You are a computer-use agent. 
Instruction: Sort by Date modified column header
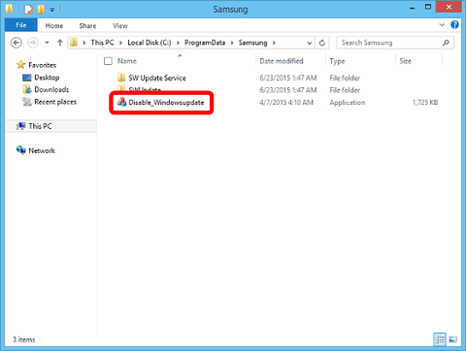pos(282,61)
